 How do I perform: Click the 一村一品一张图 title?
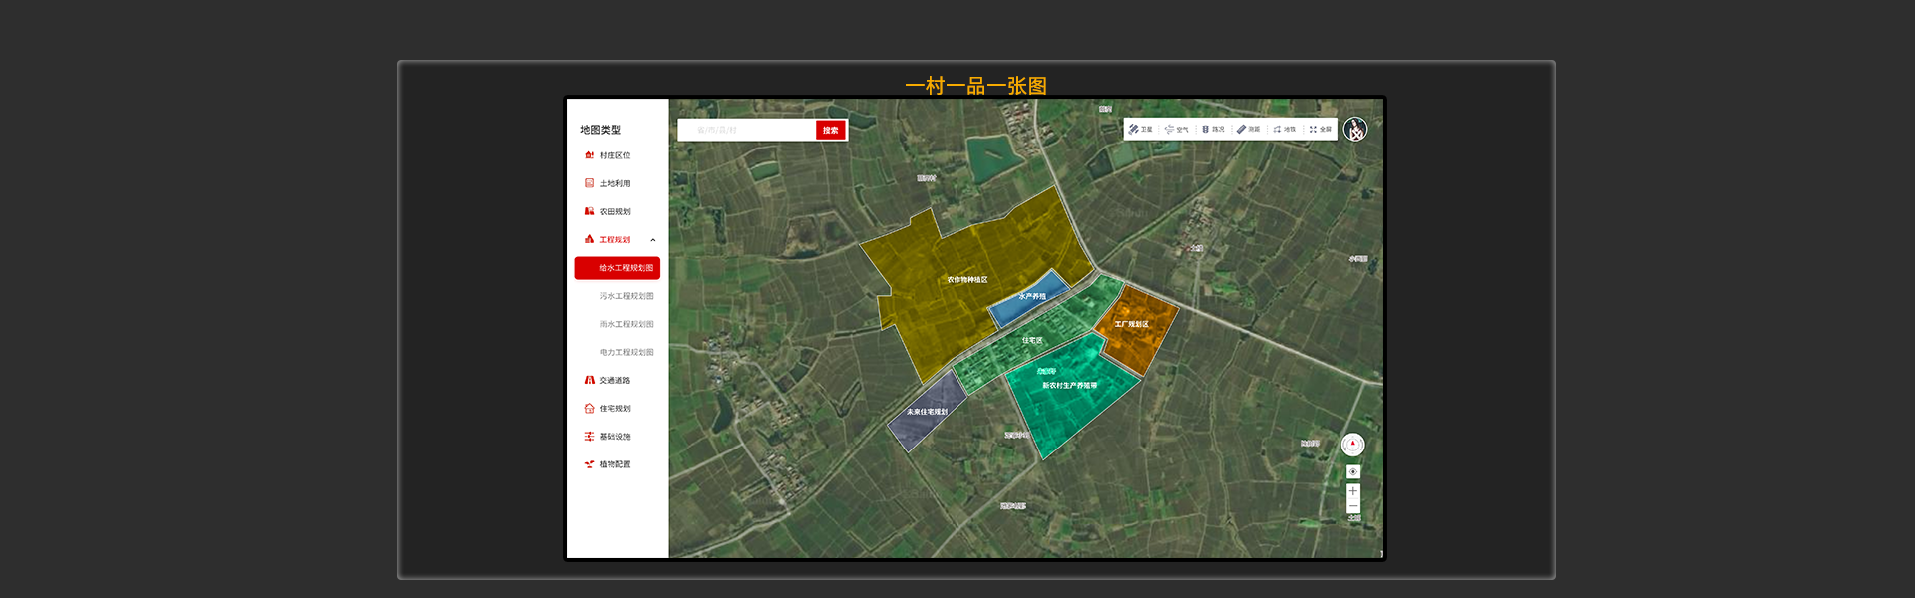point(976,86)
